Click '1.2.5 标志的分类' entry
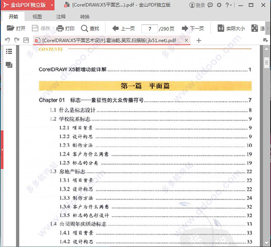 [x=155, y=163]
